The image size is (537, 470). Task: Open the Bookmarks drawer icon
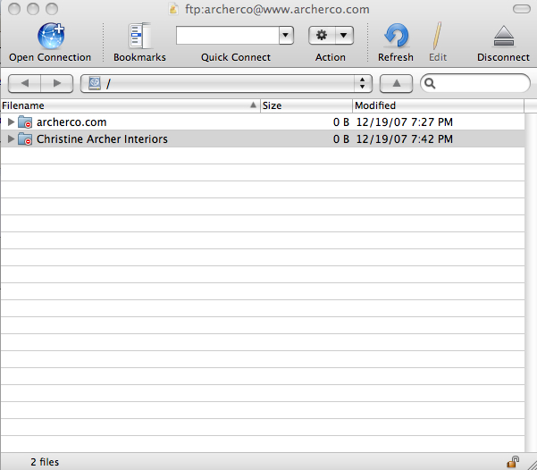[x=139, y=36]
